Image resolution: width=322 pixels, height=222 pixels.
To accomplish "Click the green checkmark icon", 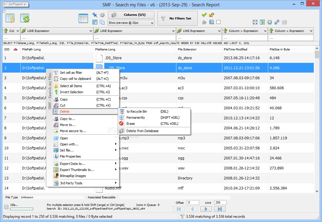I will 204,15.
